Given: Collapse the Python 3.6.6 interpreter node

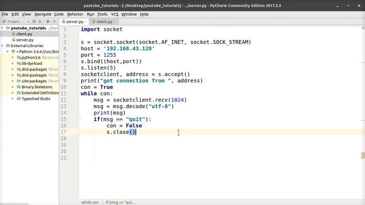Looking at the screenshot, I should (x=7, y=52).
